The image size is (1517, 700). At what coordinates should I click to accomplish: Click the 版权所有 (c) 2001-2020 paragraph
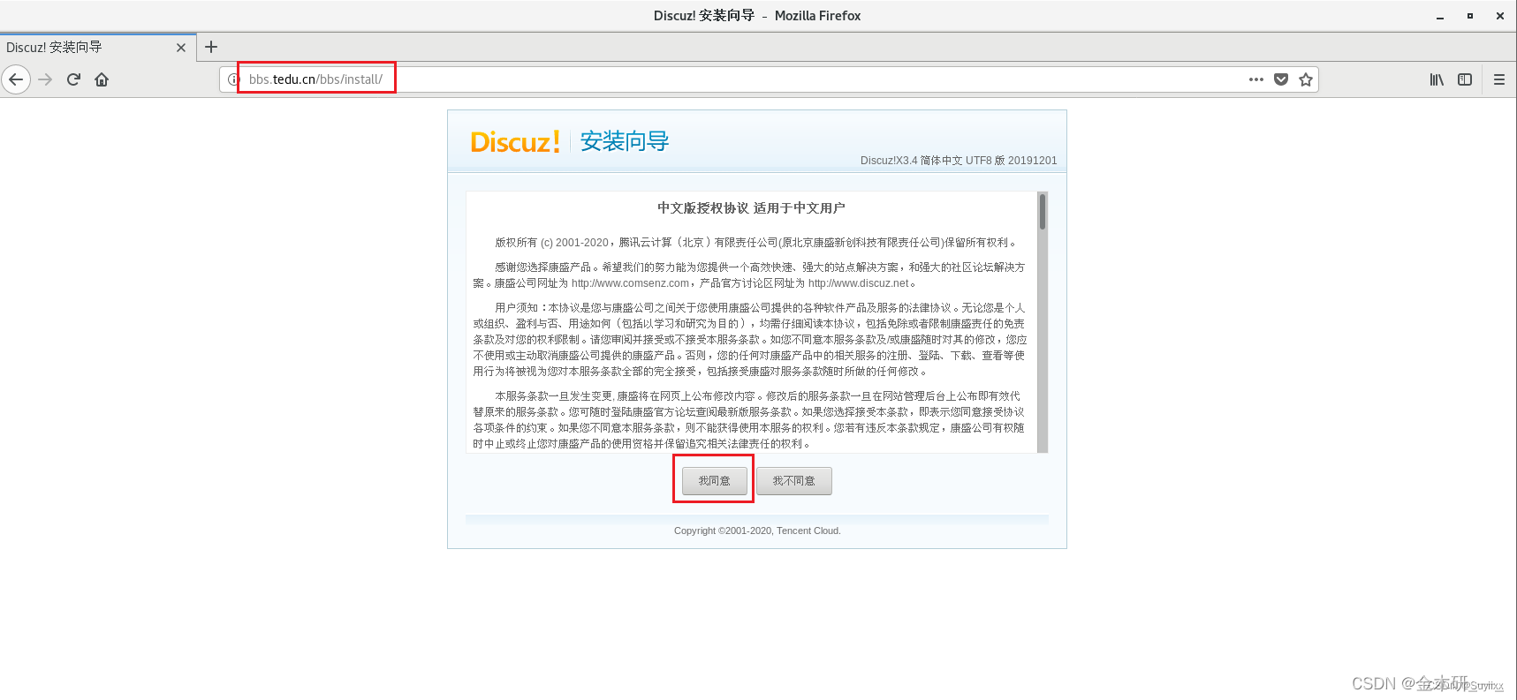pyautogui.click(x=757, y=243)
